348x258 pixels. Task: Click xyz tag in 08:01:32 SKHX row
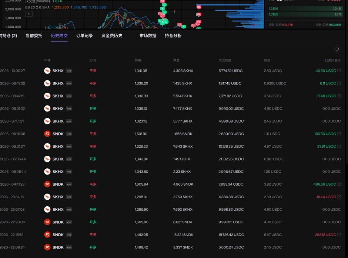(x=69, y=109)
